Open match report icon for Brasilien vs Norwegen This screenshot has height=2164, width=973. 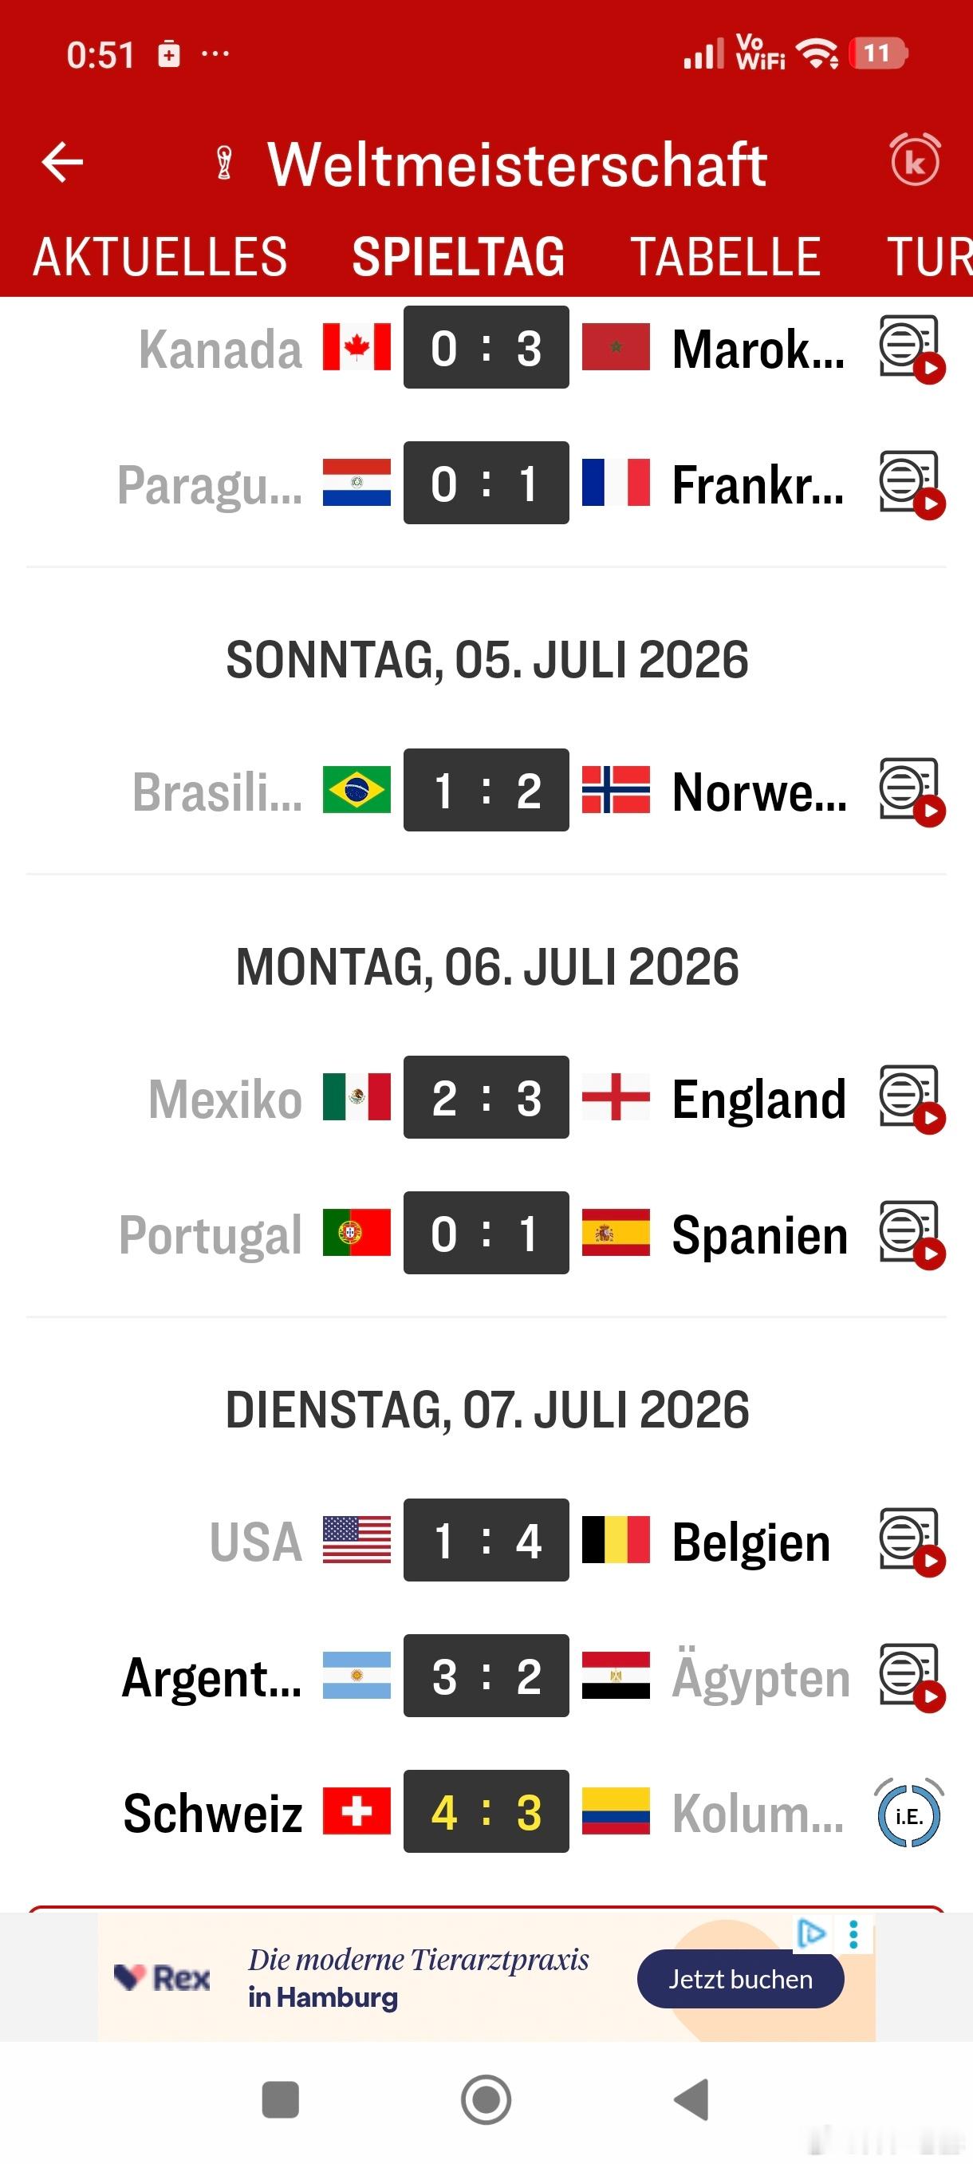912,792
